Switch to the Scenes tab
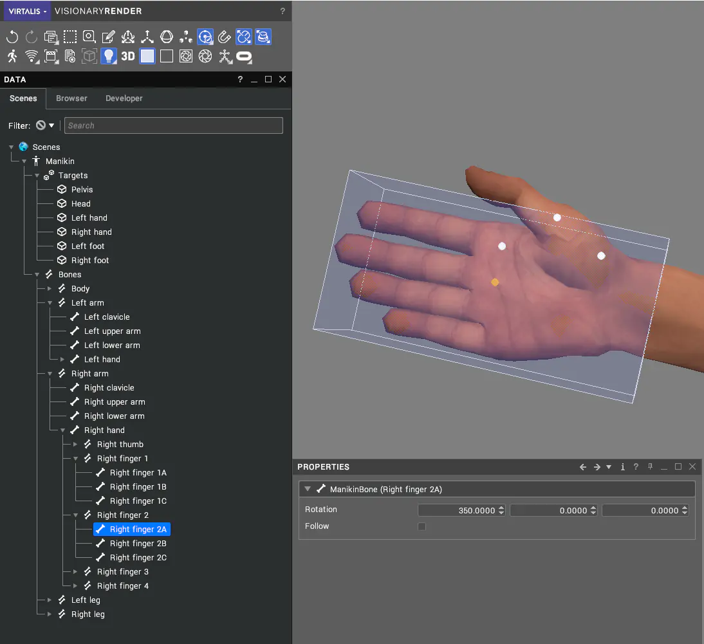 click(23, 98)
